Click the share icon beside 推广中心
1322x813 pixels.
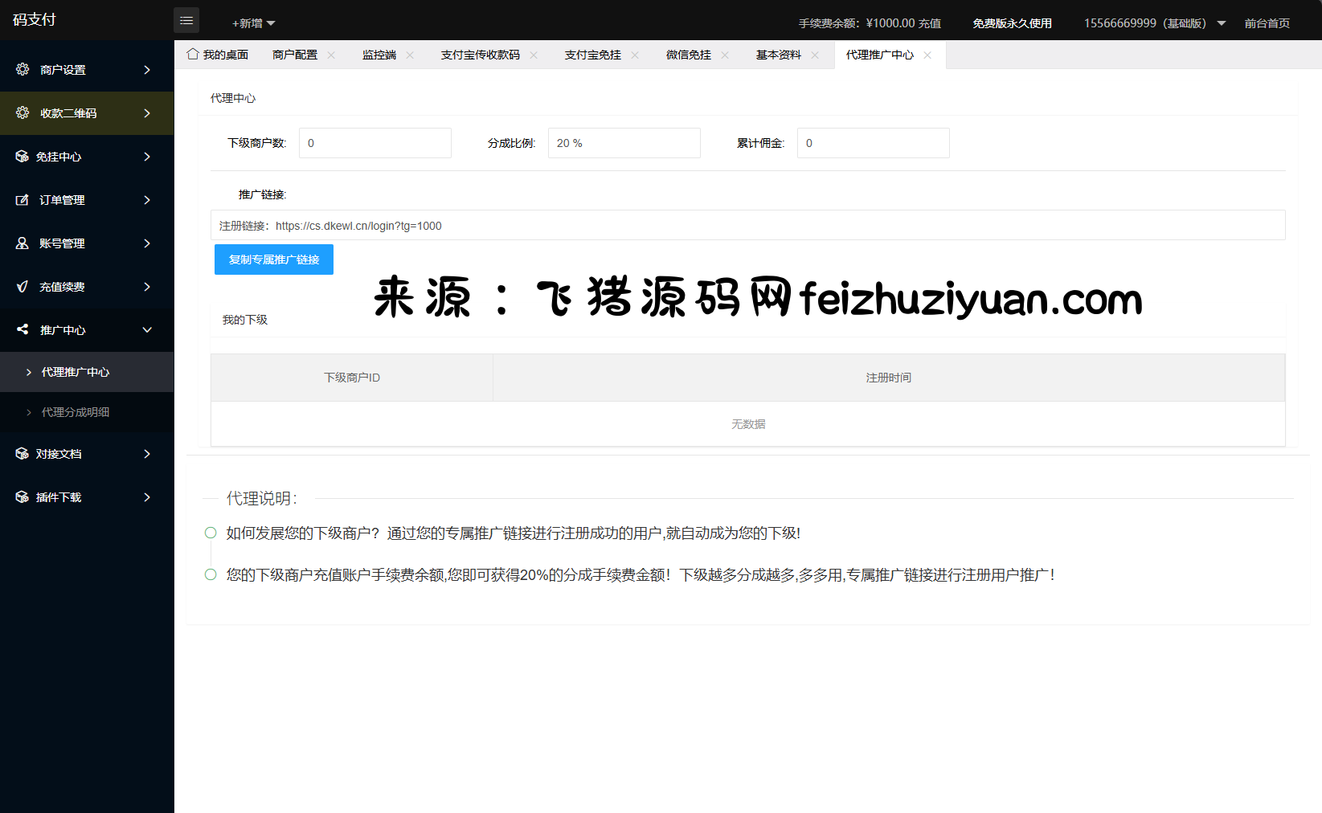[23, 330]
